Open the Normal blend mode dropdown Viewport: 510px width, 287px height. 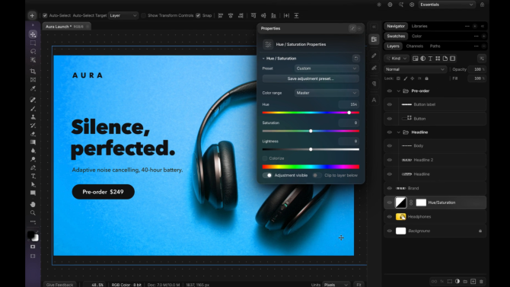[415, 69]
